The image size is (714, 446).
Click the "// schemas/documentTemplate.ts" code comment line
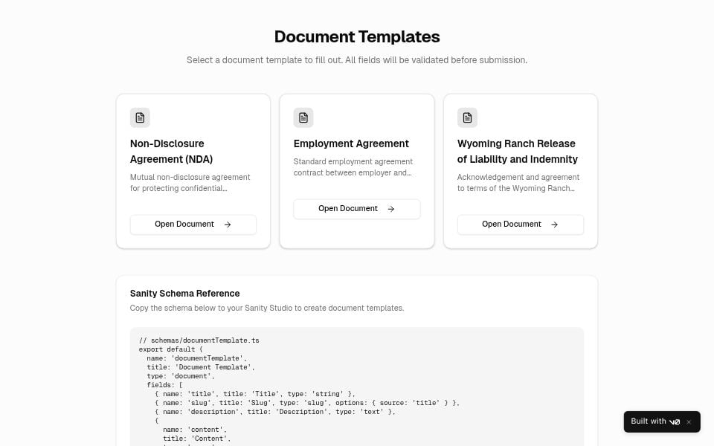[199, 340]
